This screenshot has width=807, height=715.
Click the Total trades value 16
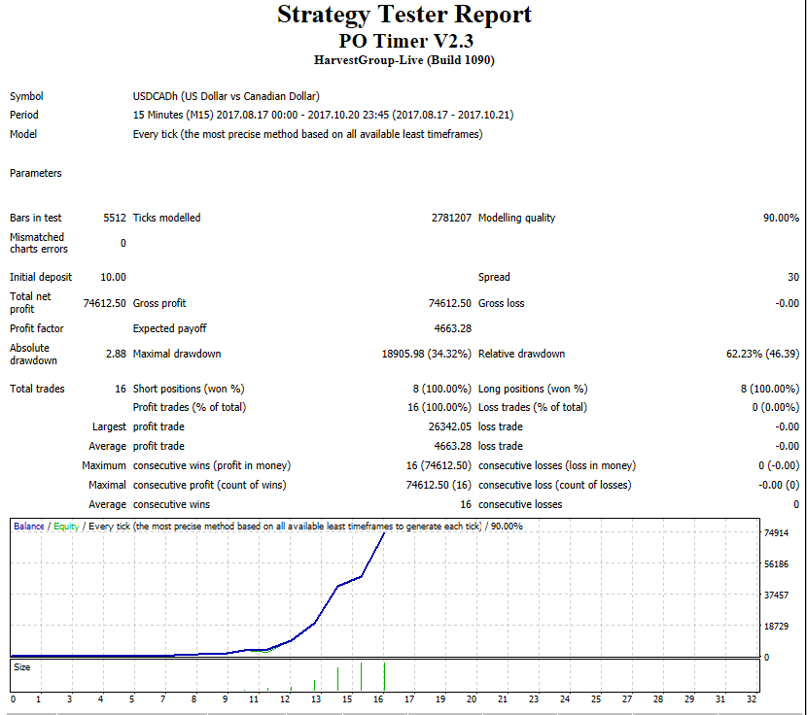121,389
